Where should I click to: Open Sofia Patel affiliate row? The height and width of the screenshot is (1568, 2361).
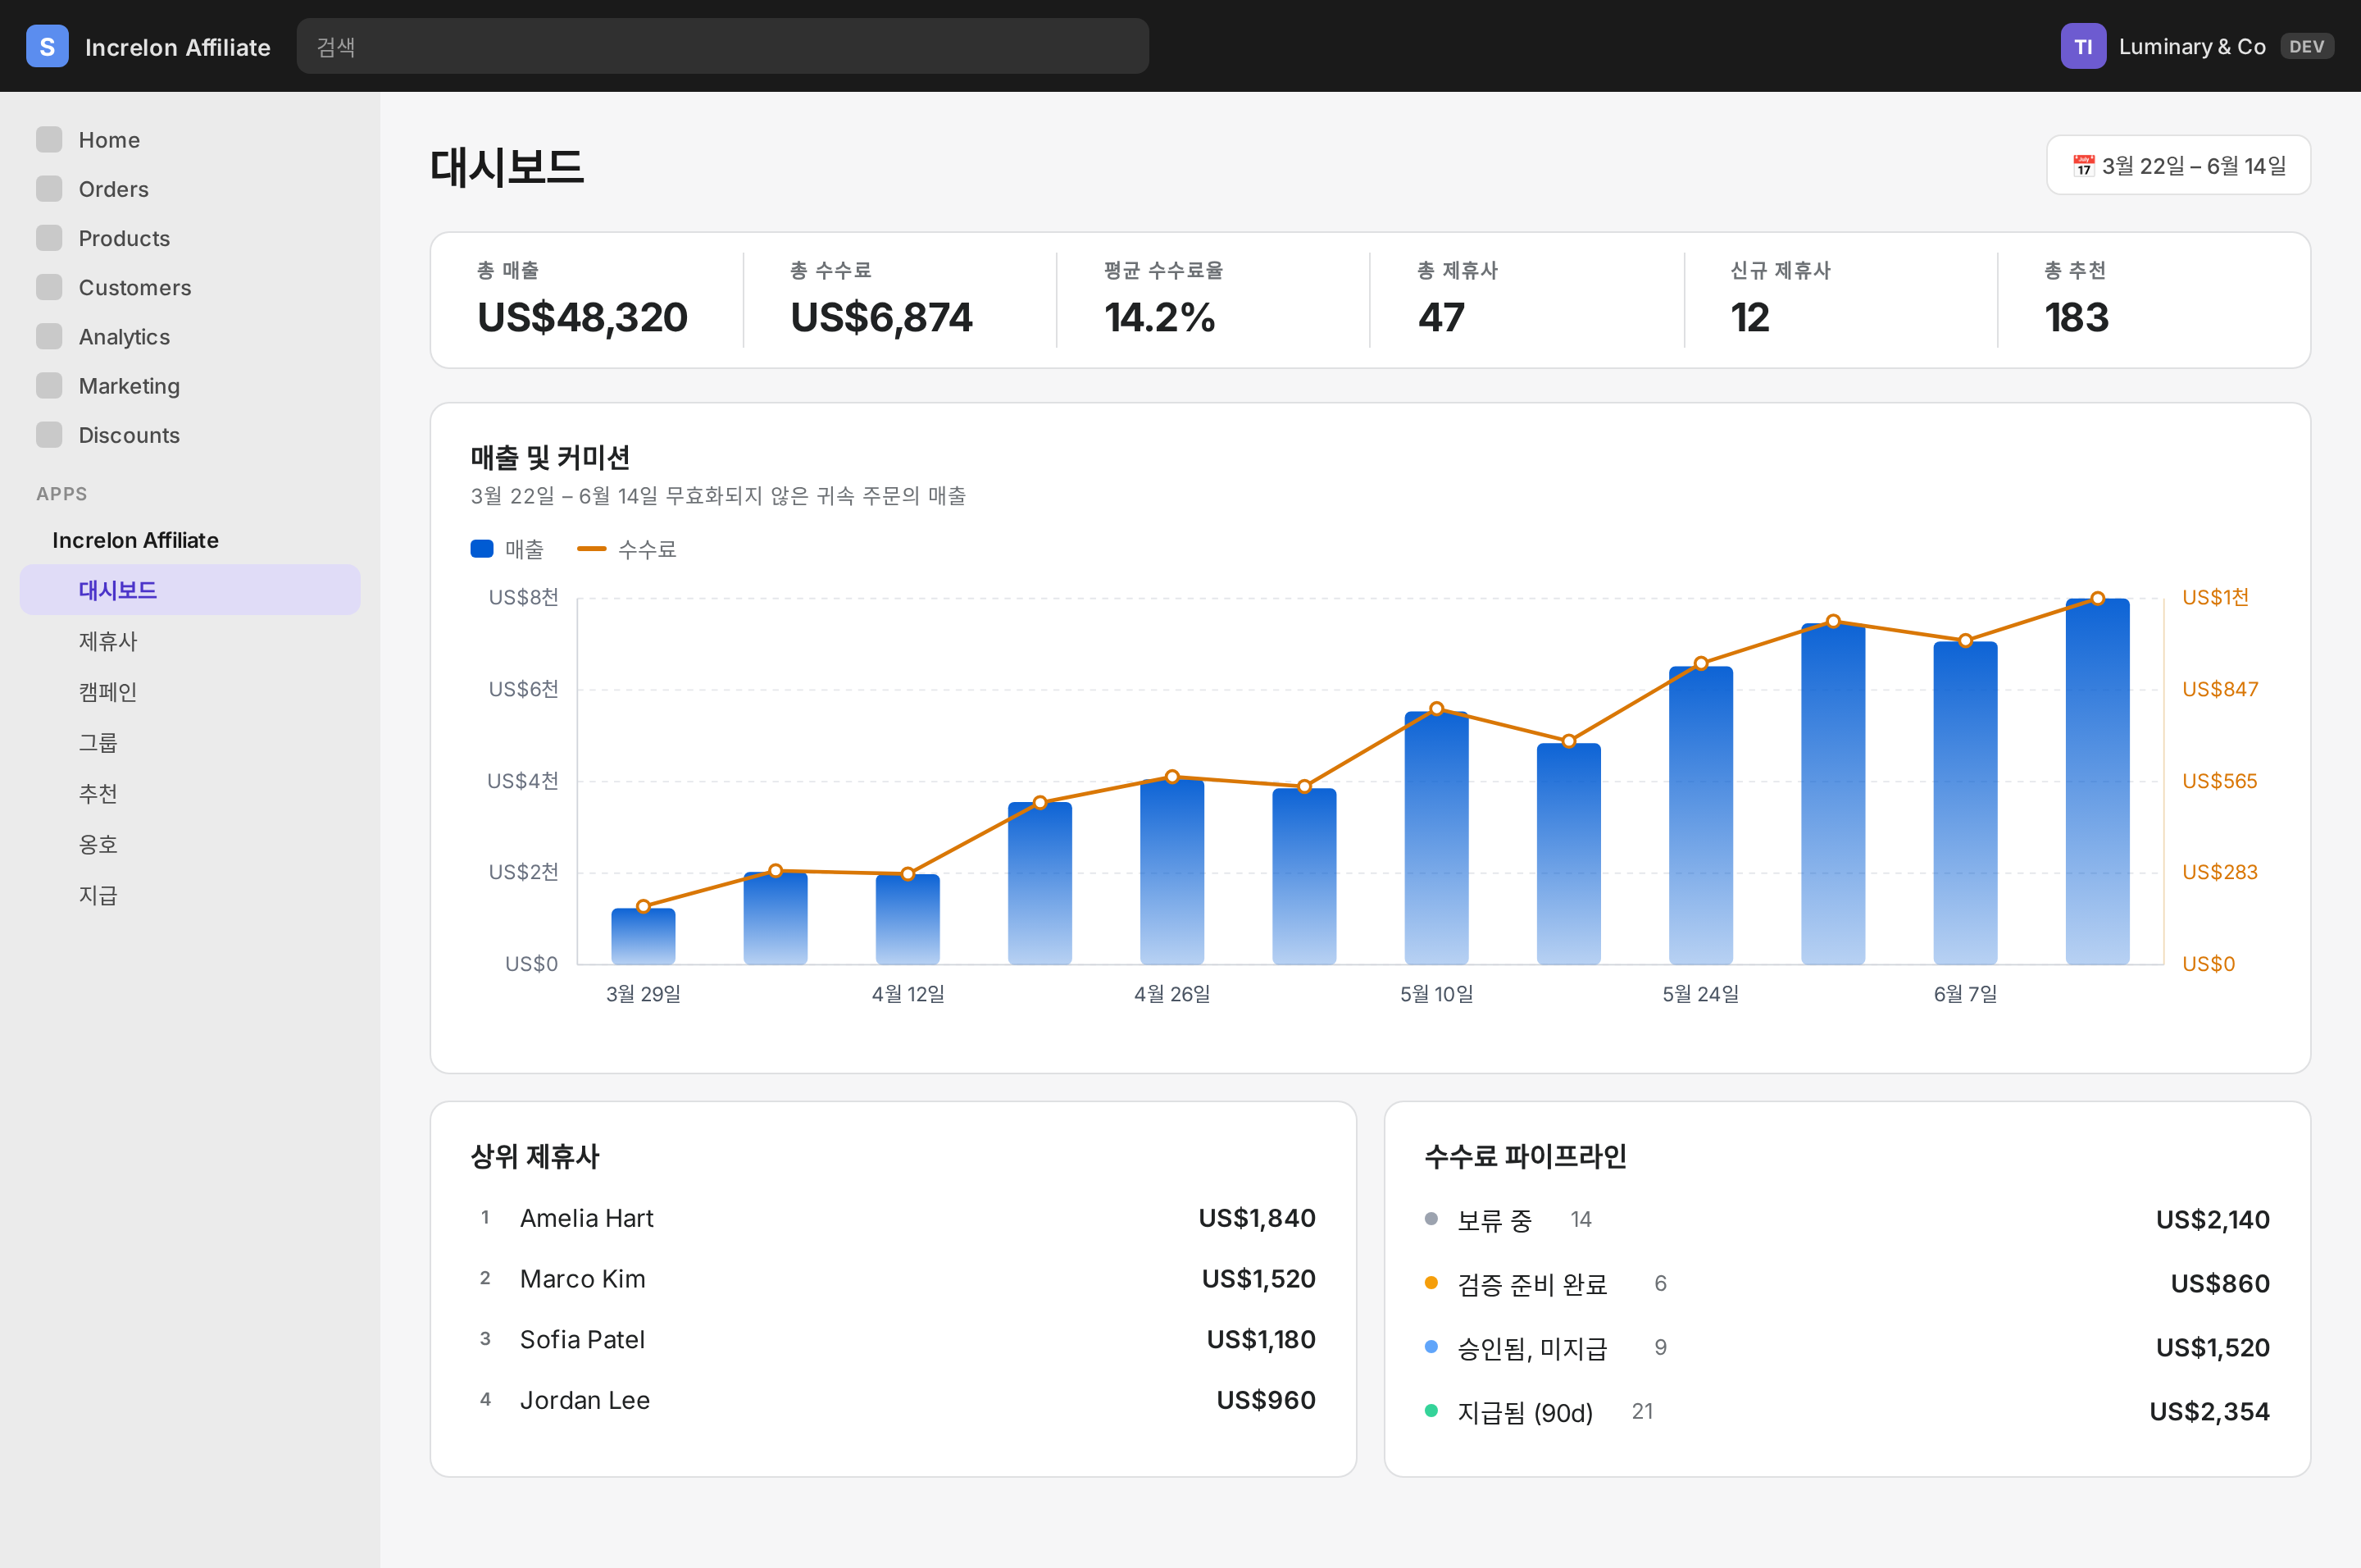(893, 1339)
